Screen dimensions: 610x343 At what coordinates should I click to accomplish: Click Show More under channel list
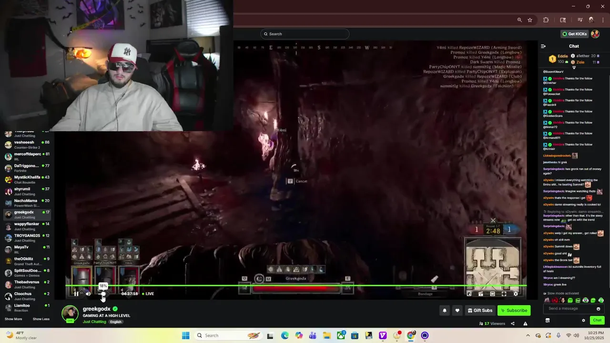point(13,319)
